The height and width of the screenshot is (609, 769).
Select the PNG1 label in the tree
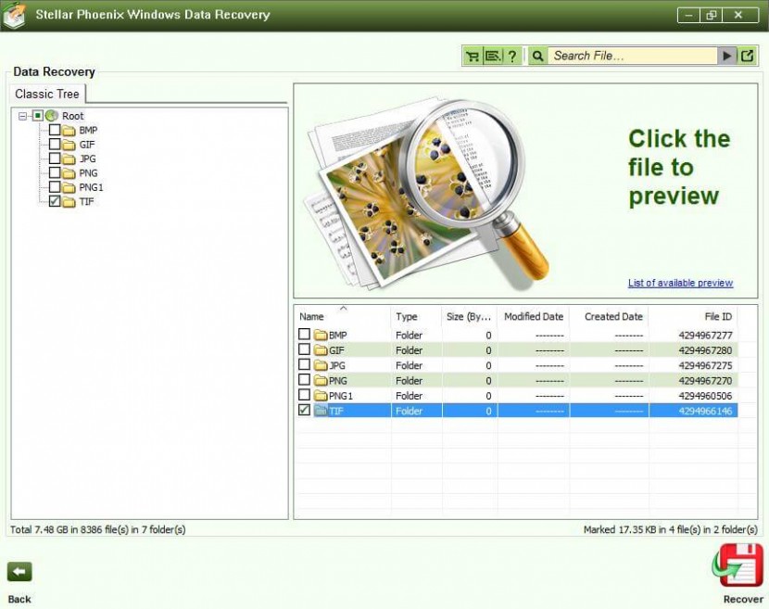[91, 187]
